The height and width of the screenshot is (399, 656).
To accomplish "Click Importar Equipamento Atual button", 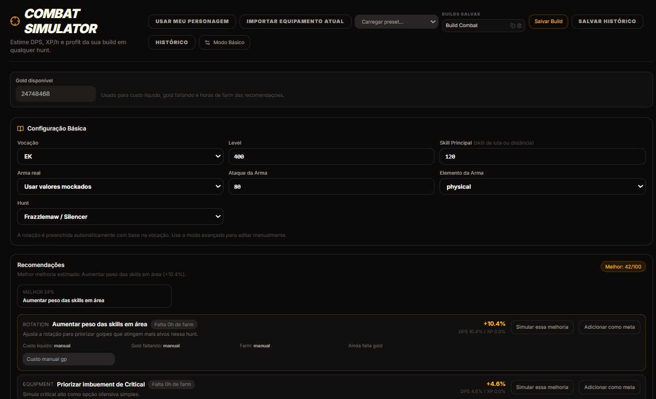I will (x=295, y=22).
